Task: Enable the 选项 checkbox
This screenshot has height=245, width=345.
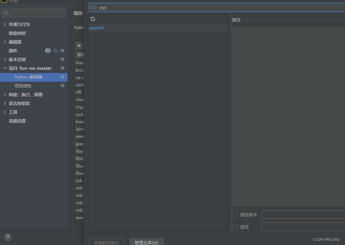Action: pos(235,227)
